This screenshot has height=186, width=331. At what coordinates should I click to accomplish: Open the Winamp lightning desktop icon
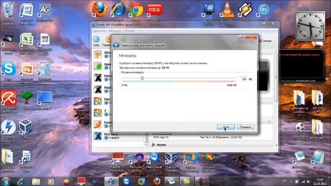pos(245,11)
